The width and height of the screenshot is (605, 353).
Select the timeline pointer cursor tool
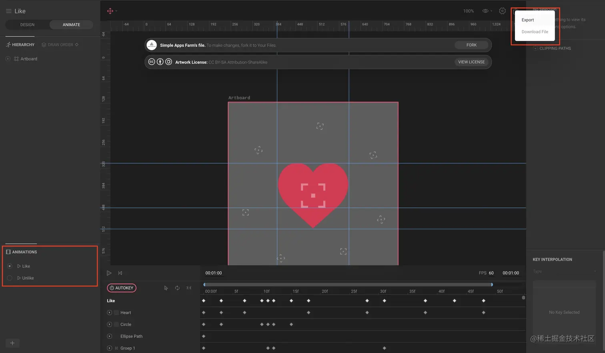pyautogui.click(x=166, y=288)
